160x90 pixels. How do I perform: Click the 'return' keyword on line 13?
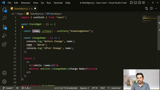(28, 58)
